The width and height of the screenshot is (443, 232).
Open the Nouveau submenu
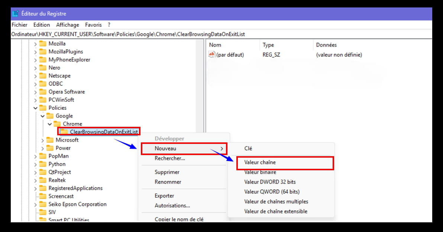coord(184,148)
